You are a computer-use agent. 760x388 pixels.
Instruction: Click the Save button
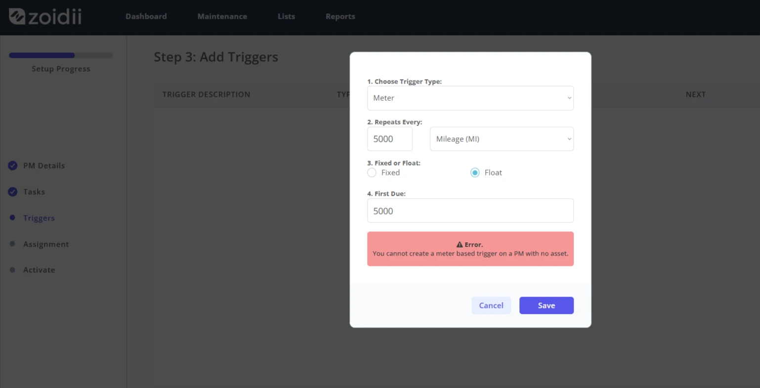pyautogui.click(x=547, y=305)
